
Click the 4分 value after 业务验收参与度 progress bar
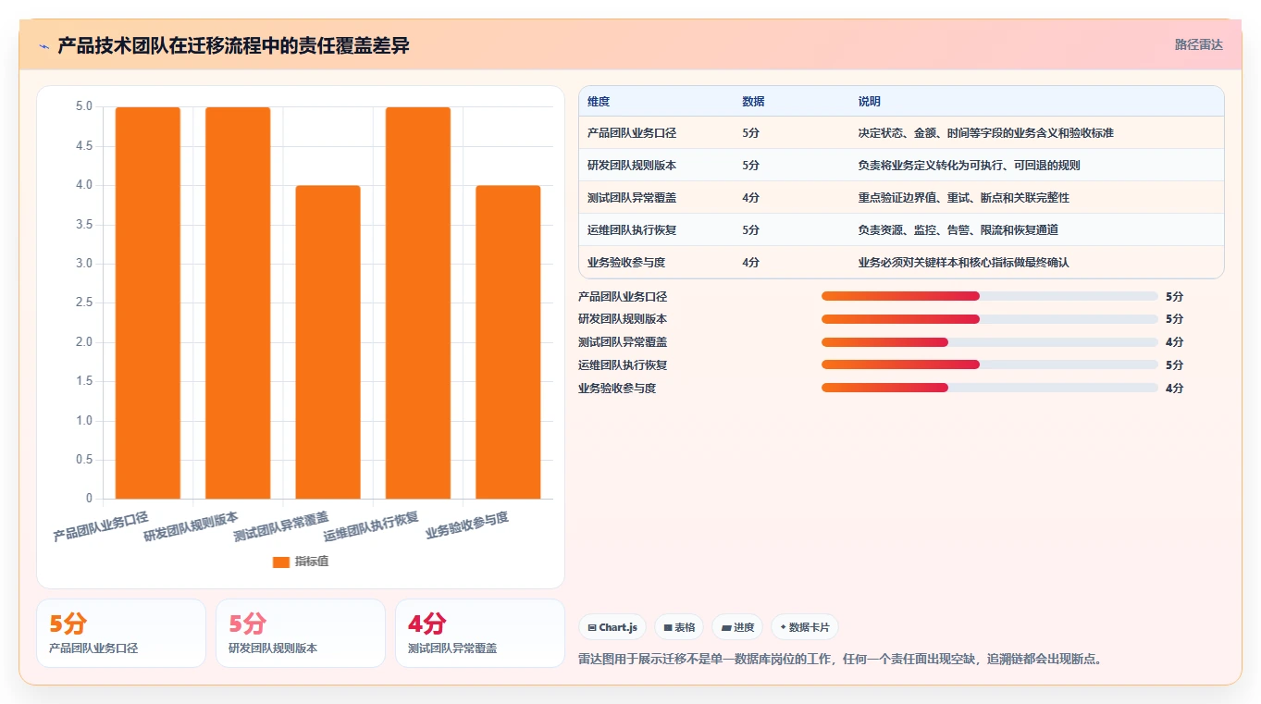1174,389
